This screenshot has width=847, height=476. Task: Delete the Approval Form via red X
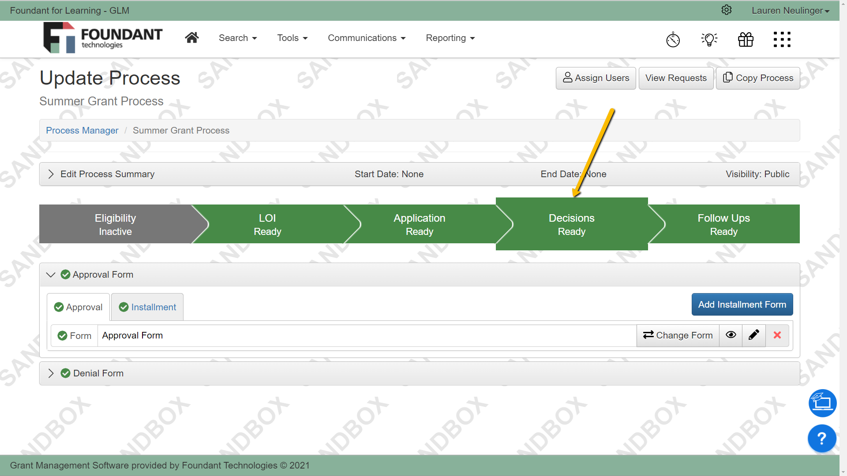pos(777,335)
